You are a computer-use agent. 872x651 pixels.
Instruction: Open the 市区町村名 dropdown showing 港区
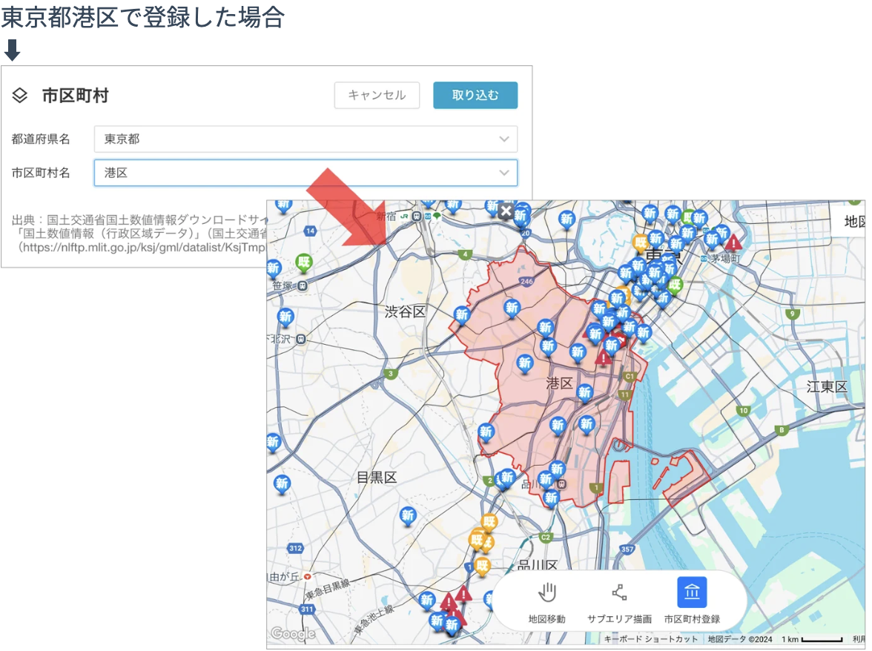[305, 173]
